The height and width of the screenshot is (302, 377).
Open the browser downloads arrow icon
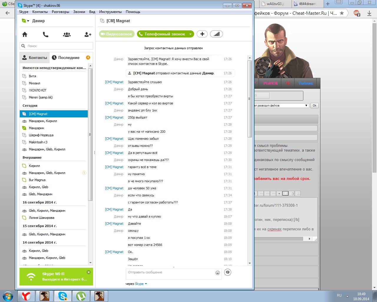[x=369, y=13]
